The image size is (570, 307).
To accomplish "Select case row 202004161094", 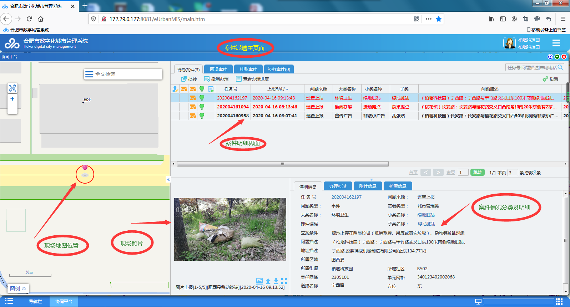I will point(233,107).
